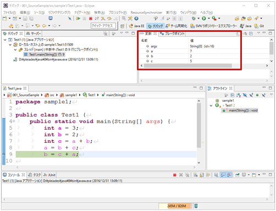
Task: Switch to the ブレークポイント tab
Action: click(172, 34)
